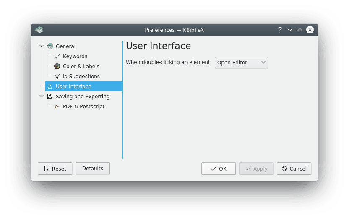Click the grayed-out Apply button
The height and width of the screenshot is (220, 349).
click(256, 169)
